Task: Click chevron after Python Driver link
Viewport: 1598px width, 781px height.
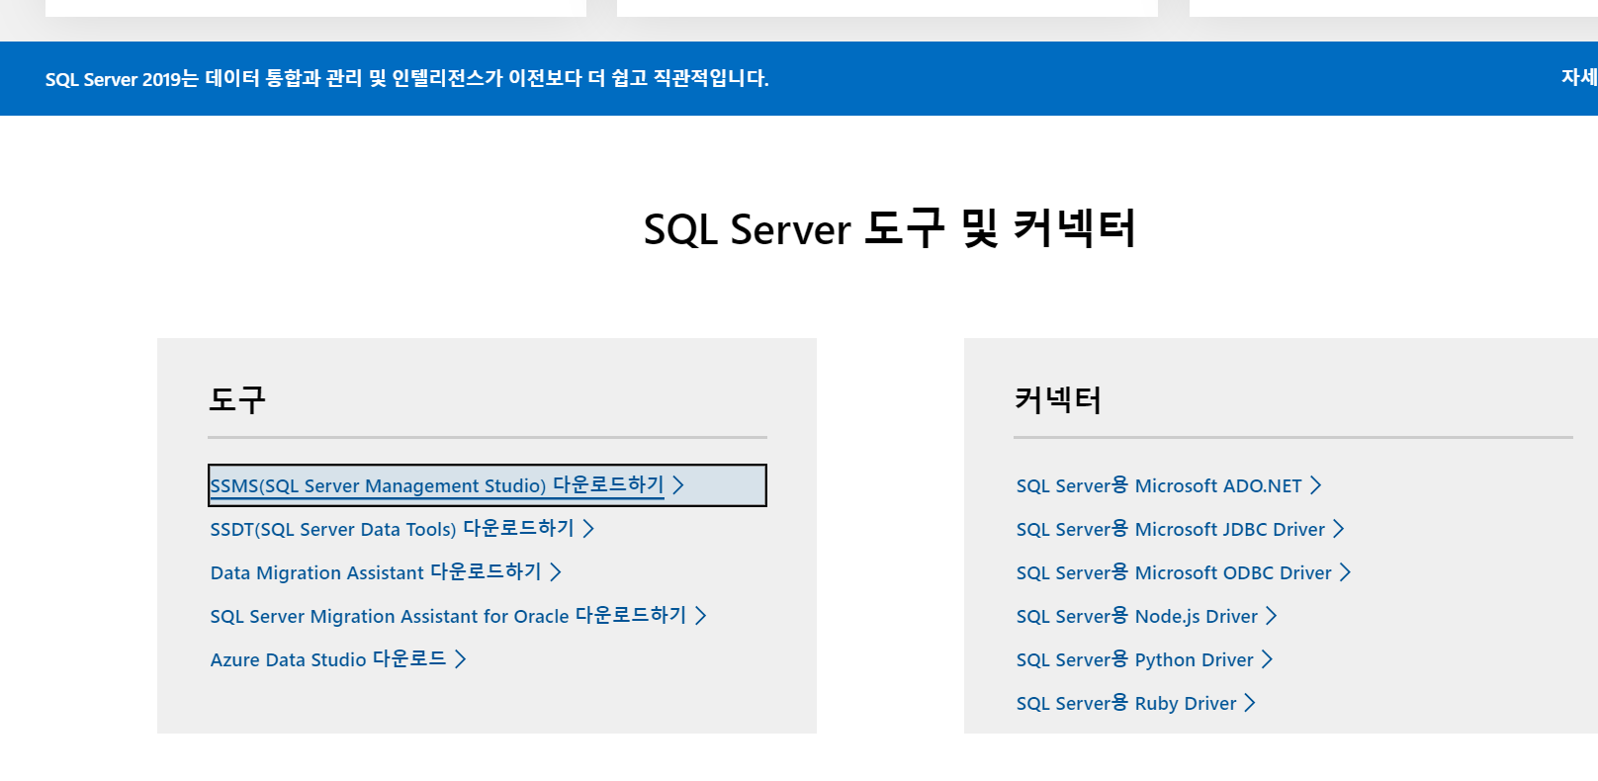Action: pyautogui.click(x=1267, y=659)
